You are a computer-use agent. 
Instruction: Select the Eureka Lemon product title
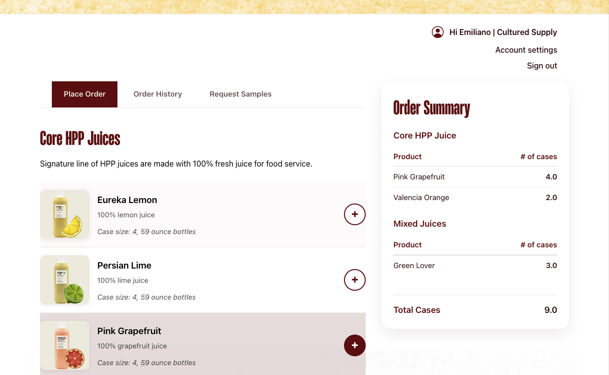click(127, 200)
